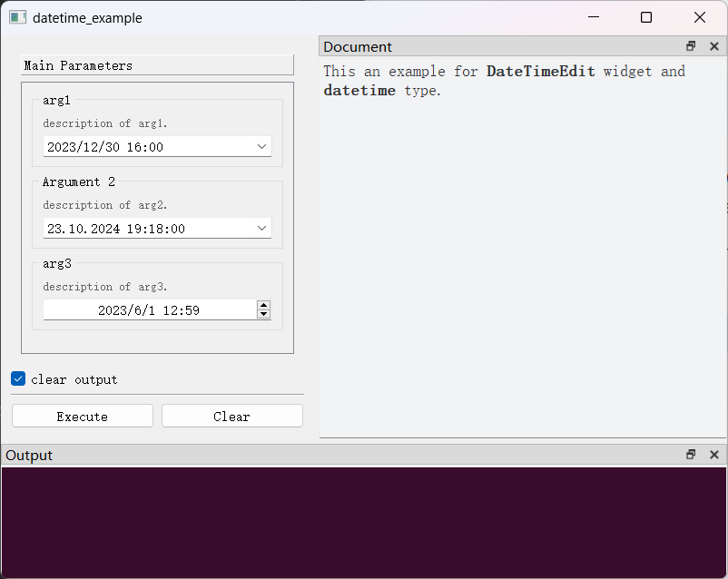Float the Document panel
728x579 pixels.
pos(691,46)
